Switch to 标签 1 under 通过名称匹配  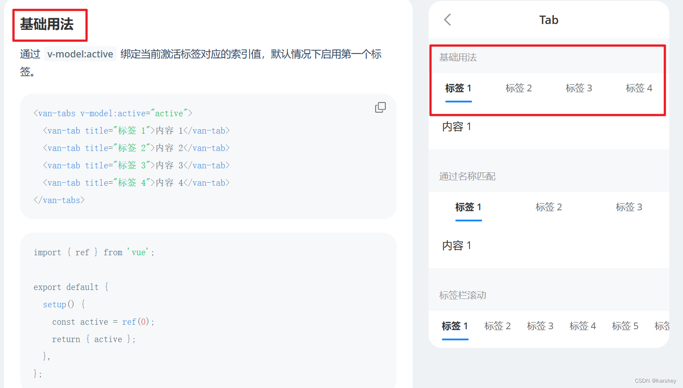tap(468, 207)
